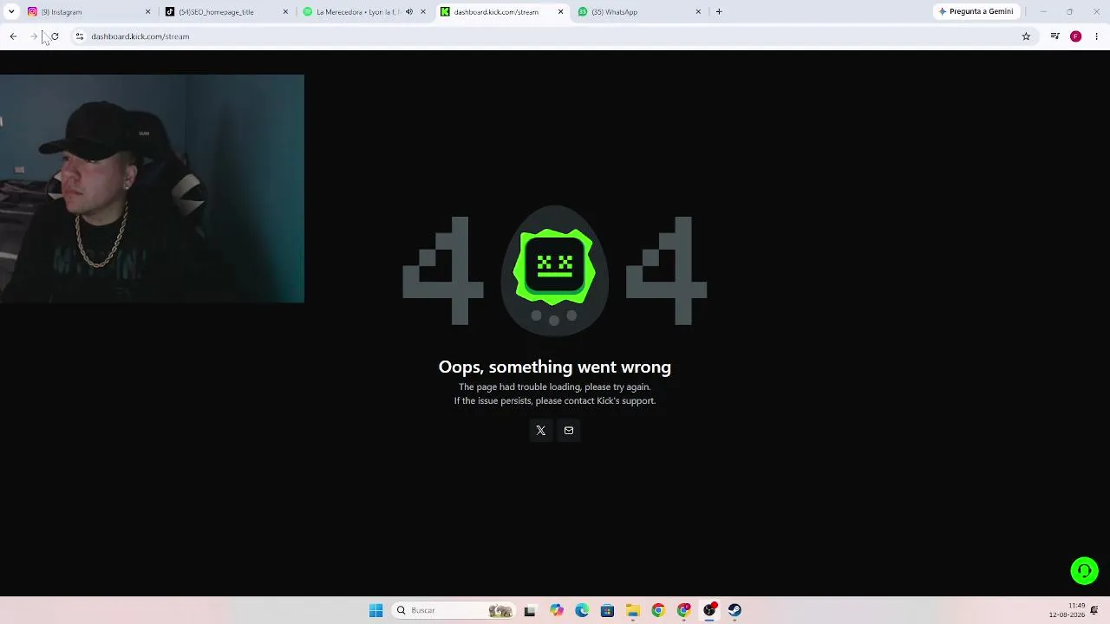Close the Instagram tab
The width and height of the screenshot is (1110, 624).
[x=147, y=12]
